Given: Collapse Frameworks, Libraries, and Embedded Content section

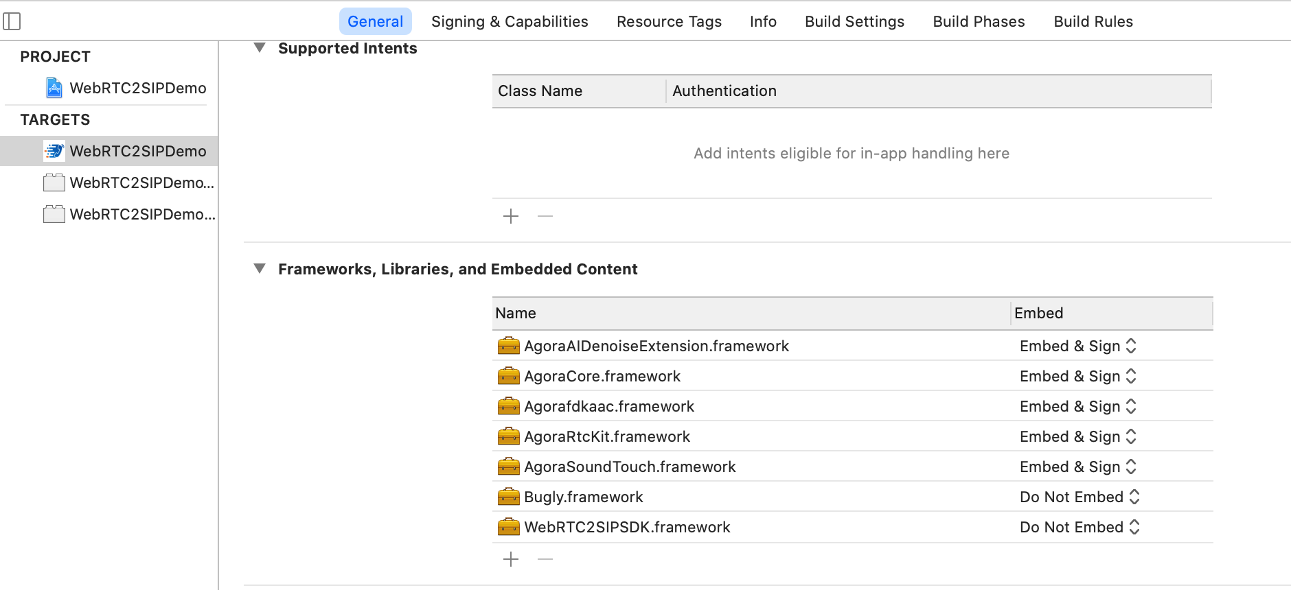Looking at the screenshot, I should point(260,269).
